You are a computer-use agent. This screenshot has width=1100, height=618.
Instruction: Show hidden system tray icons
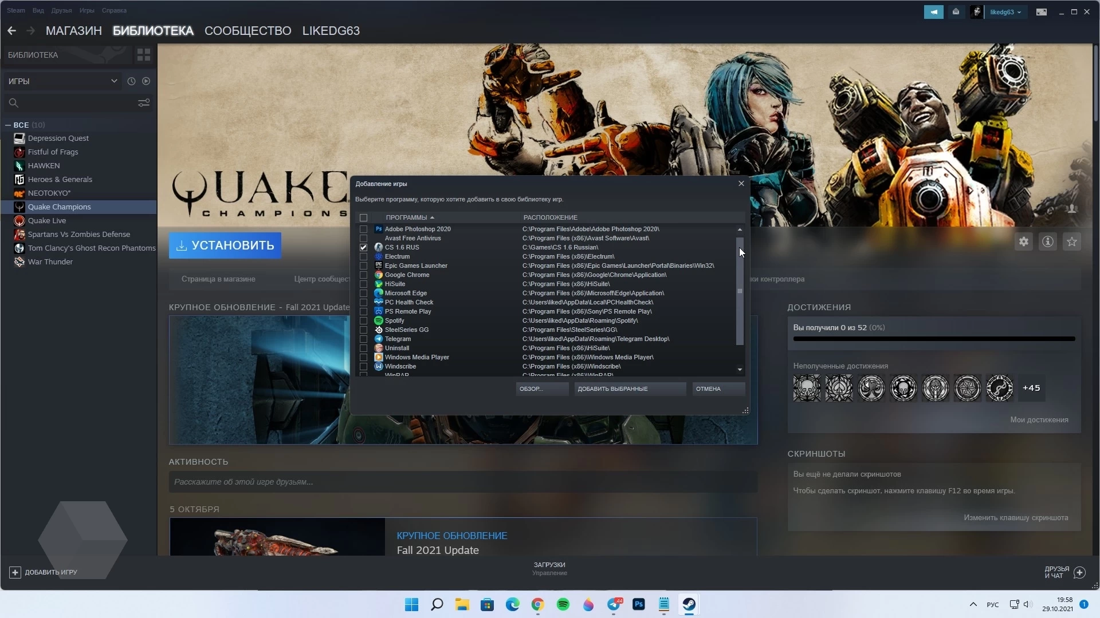tap(973, 604)
